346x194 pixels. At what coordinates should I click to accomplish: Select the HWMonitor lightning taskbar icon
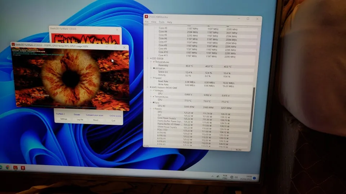pos(23,168)
